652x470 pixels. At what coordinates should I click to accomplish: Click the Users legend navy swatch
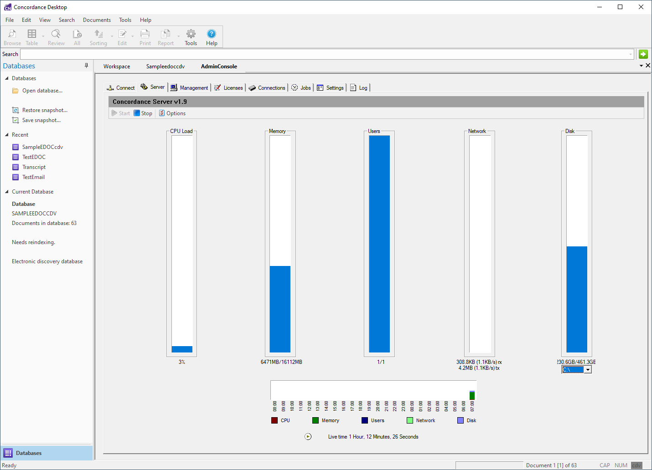(x=365, y=420)
